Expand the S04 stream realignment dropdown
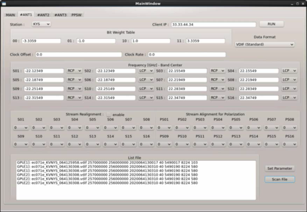 tap(75, 128)
